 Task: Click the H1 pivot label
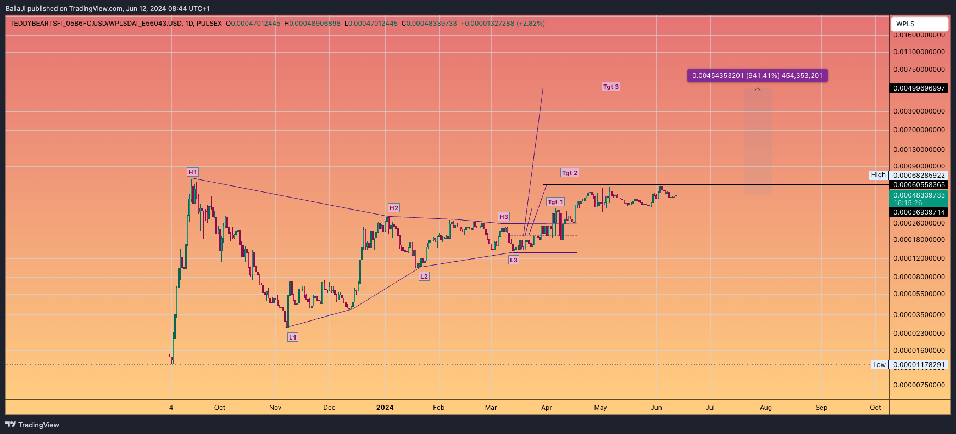(x=192, y=172)
